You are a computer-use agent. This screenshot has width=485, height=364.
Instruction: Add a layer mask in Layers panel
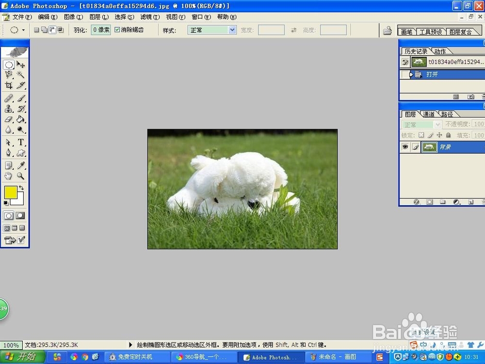pyautogui.click(x=429, y=202)
